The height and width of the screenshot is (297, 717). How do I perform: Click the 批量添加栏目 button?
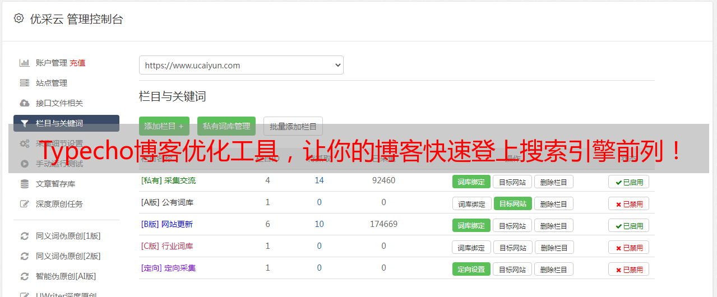tap(293, 126)
